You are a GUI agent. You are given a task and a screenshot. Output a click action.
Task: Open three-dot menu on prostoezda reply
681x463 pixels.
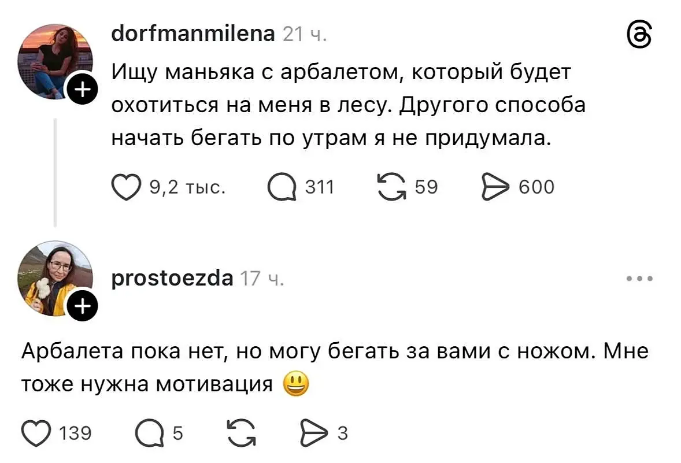[x=640, y=279]
